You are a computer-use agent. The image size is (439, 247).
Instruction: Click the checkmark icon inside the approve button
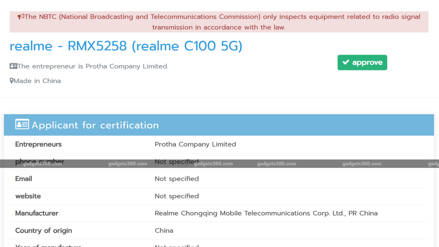pos(346,62)
